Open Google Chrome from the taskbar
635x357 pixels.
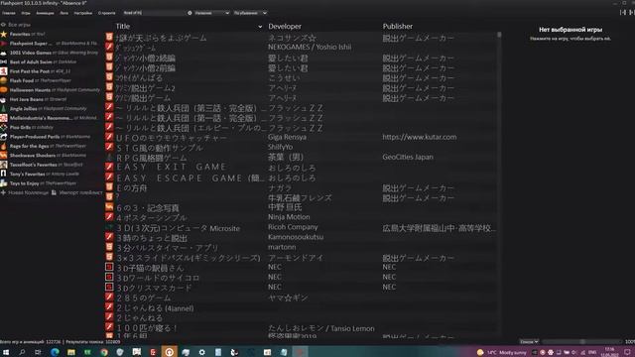pyautogui.click(x=104, y=352)
